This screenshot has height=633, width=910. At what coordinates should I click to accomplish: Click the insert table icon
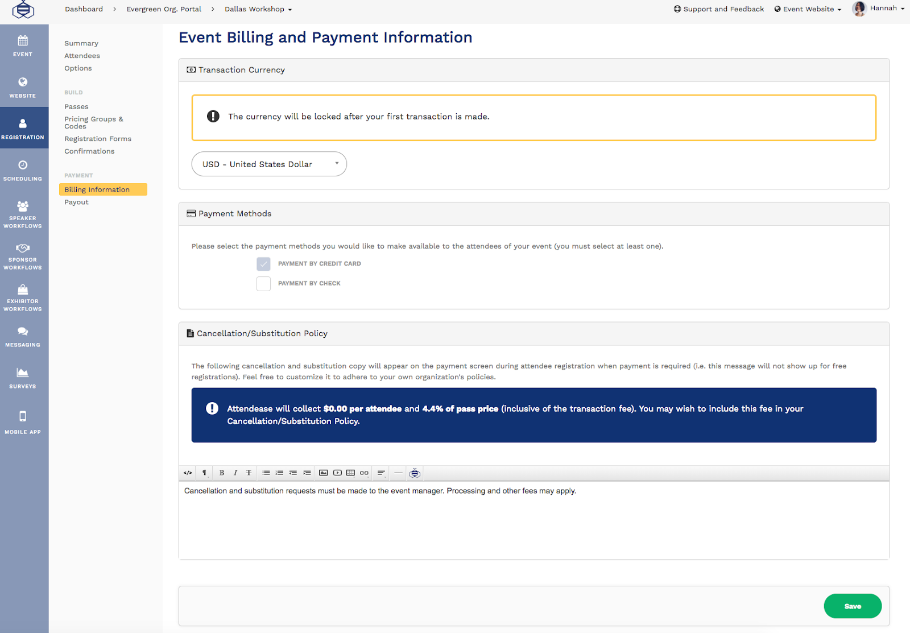pos(350,473)
